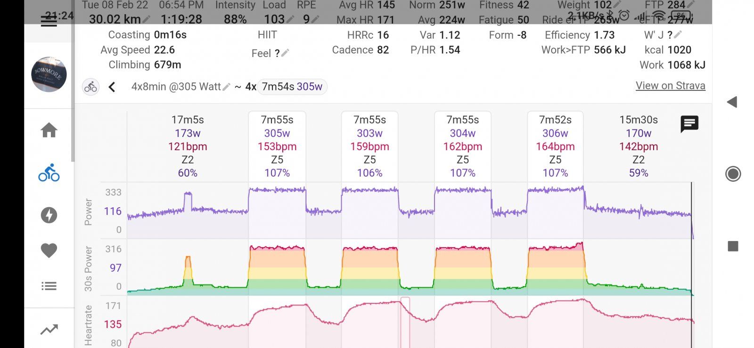This screenshot has height=348, width=754.
Task: Edit the FTP 284 value
Action: tap(691, 5)
